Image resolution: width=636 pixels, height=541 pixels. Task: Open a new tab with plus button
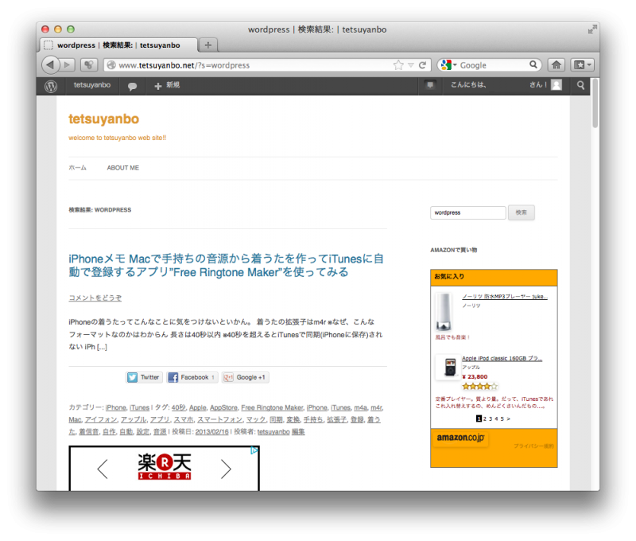[208, 45]
